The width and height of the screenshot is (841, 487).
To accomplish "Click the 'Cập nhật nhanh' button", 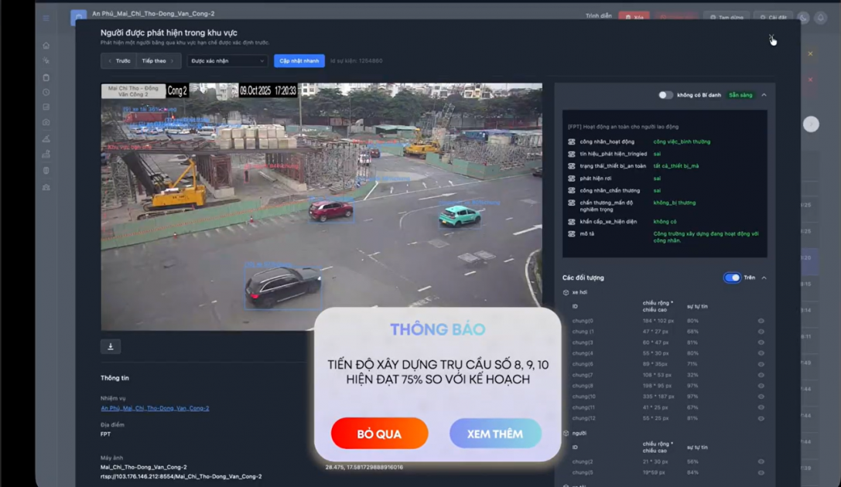I will (299, 61).
